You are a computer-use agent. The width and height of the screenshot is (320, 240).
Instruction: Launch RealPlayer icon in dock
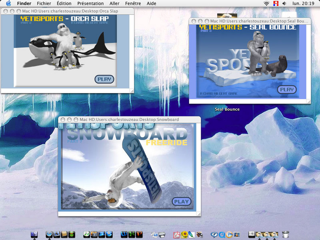pos(214,235)
